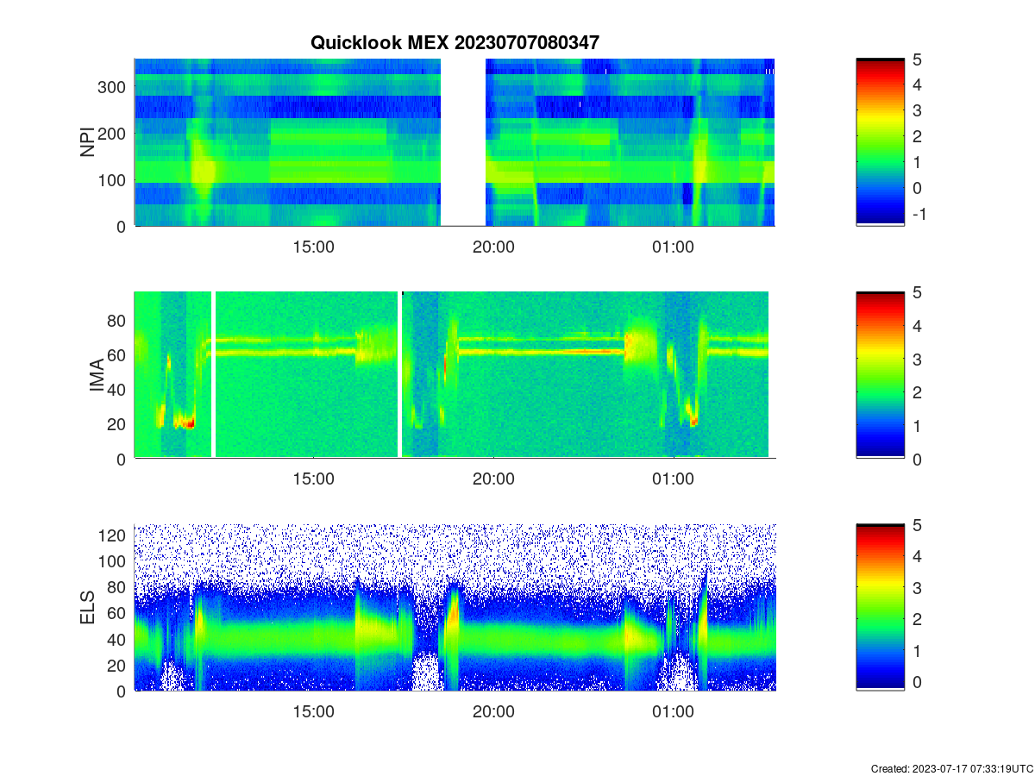Click the "5" label on the NPI colorbar
This screenshot has height=776, width=1035.
pos(916,59)
